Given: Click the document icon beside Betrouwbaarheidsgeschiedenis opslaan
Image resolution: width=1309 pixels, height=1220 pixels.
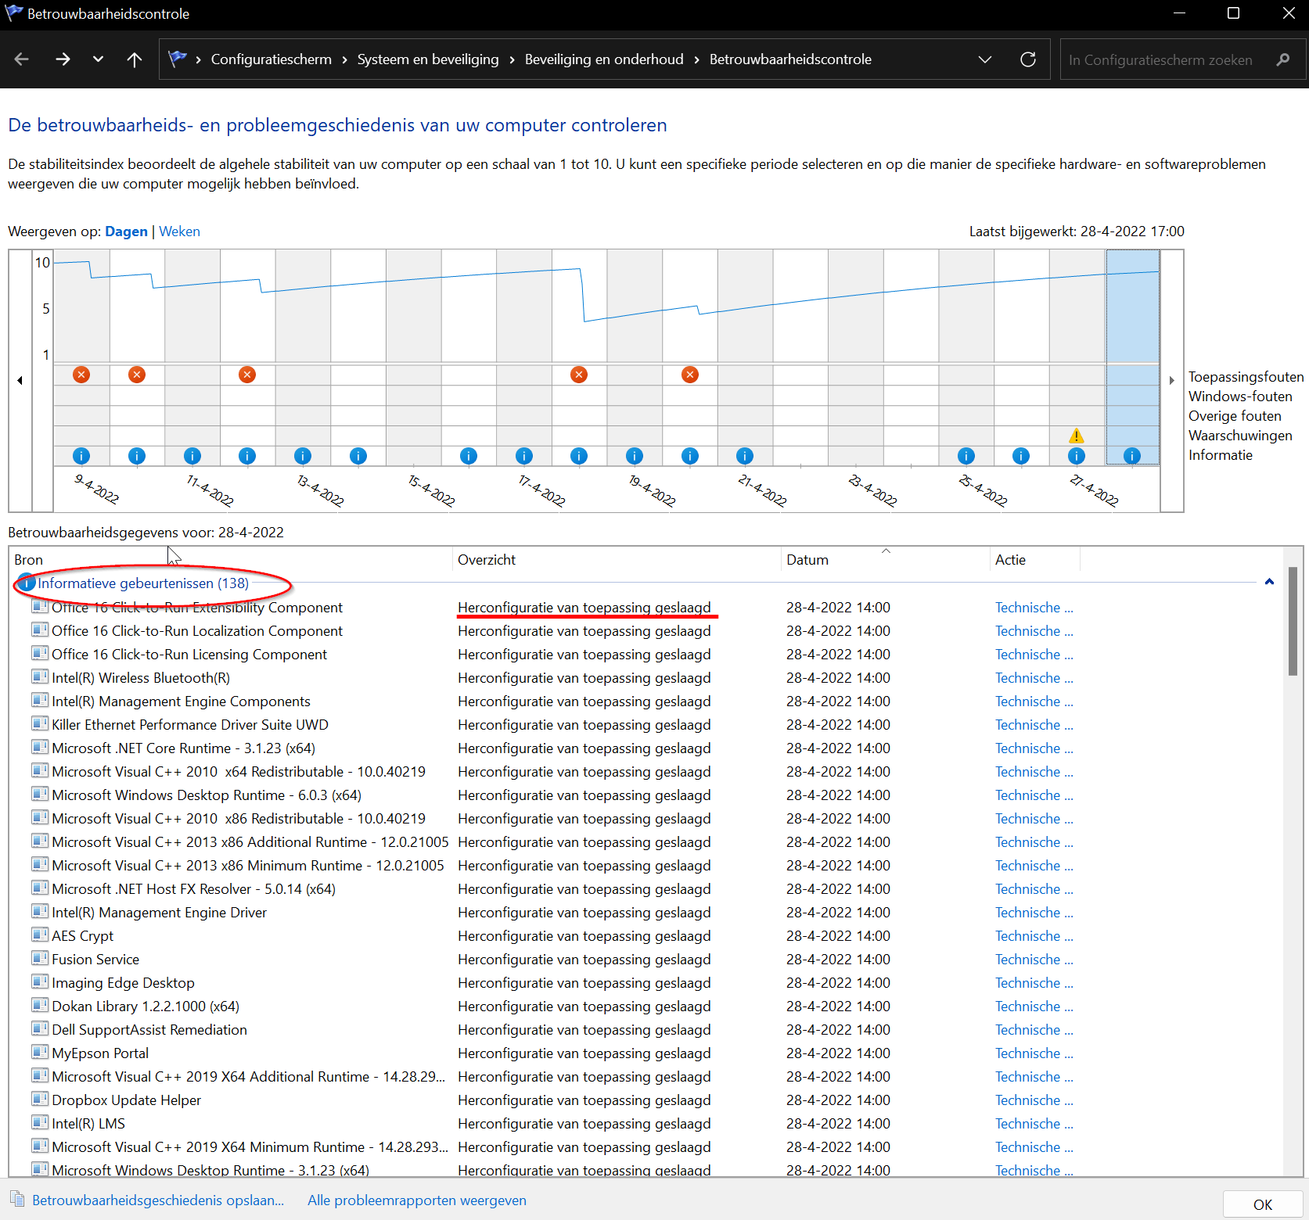Looking at the screenshot, I should 17,1200.
